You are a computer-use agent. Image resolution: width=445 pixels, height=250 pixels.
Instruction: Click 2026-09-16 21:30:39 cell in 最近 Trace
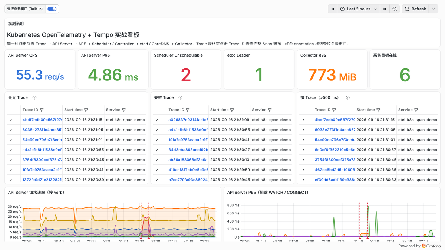pos(83,180)
